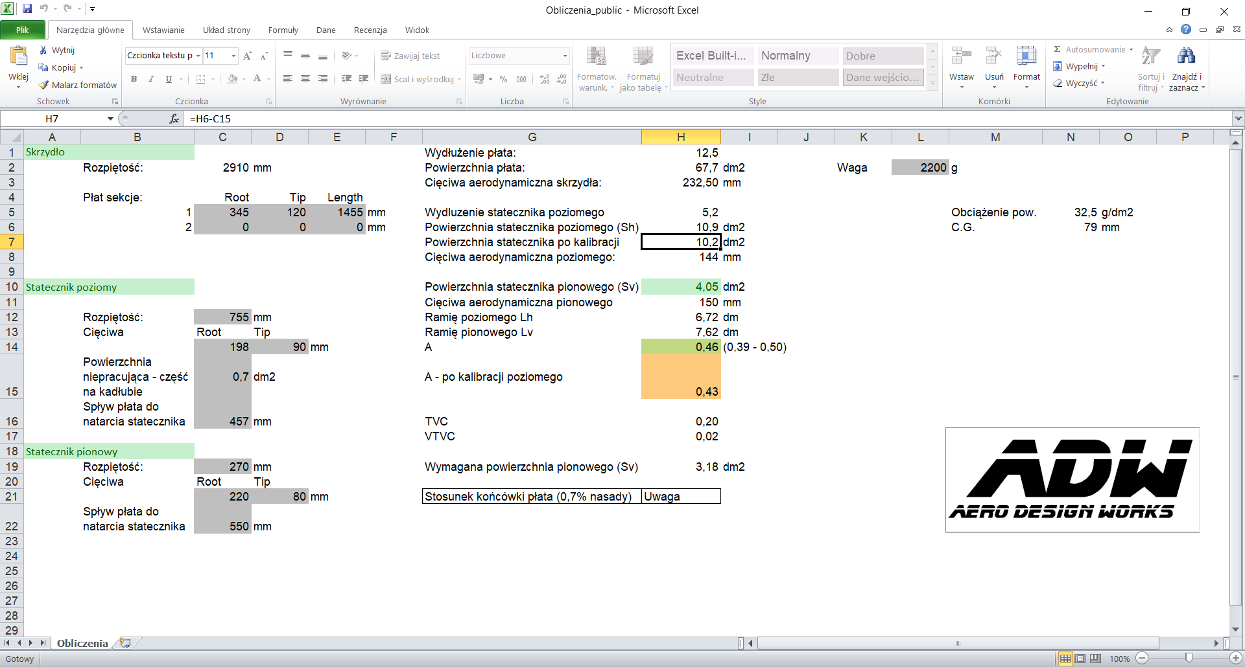This screenshot has width=1245, height=667.
Task: Toggle bold formatting
Action: (134, 79)
